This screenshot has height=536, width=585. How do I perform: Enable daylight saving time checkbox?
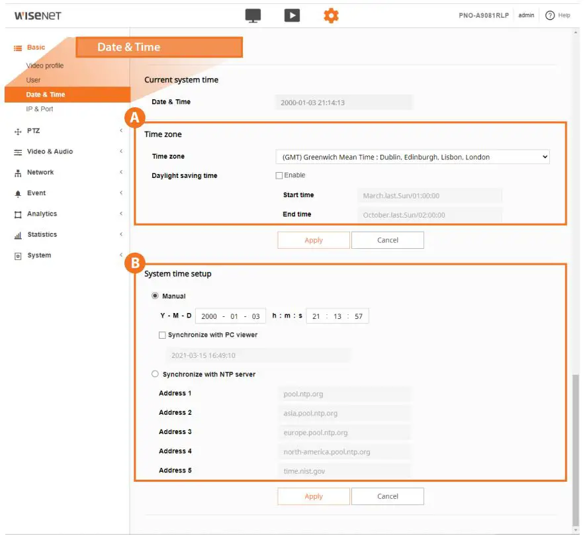279,175
